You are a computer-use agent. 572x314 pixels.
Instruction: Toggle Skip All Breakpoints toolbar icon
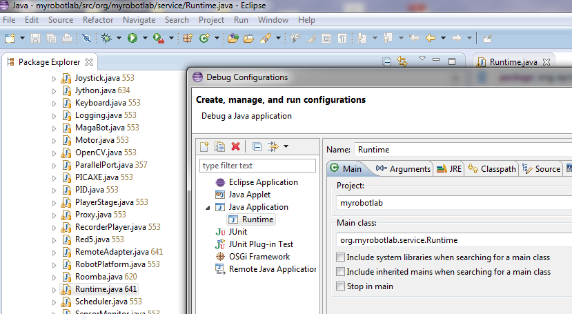(86, 38)
